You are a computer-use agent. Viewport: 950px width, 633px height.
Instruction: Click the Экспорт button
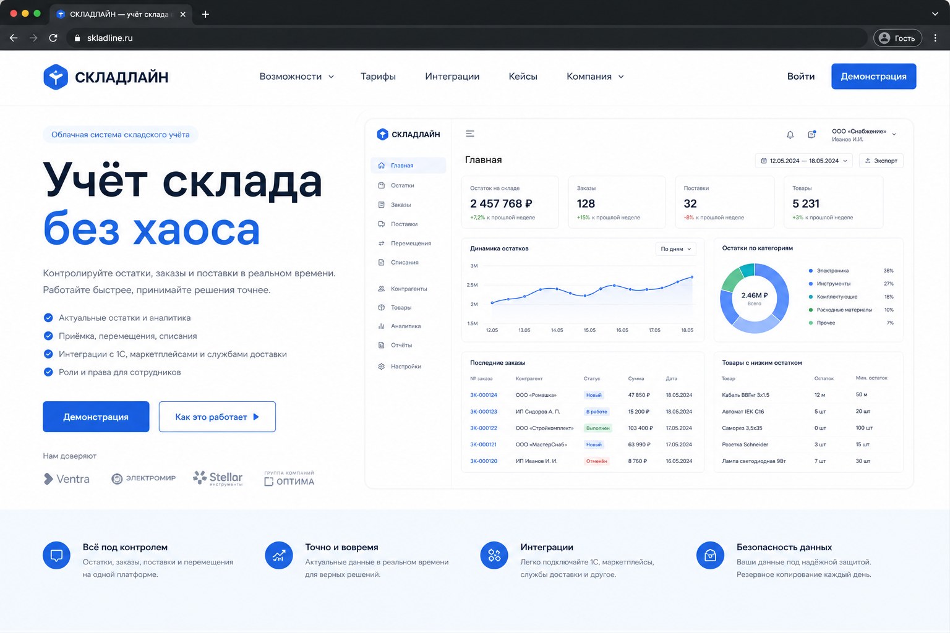tap(881, 161)
